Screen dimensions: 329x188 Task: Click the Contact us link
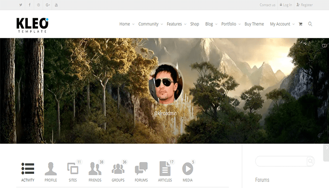pos(267,5)
